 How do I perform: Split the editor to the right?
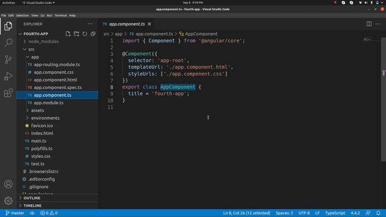tap(369, 24)
